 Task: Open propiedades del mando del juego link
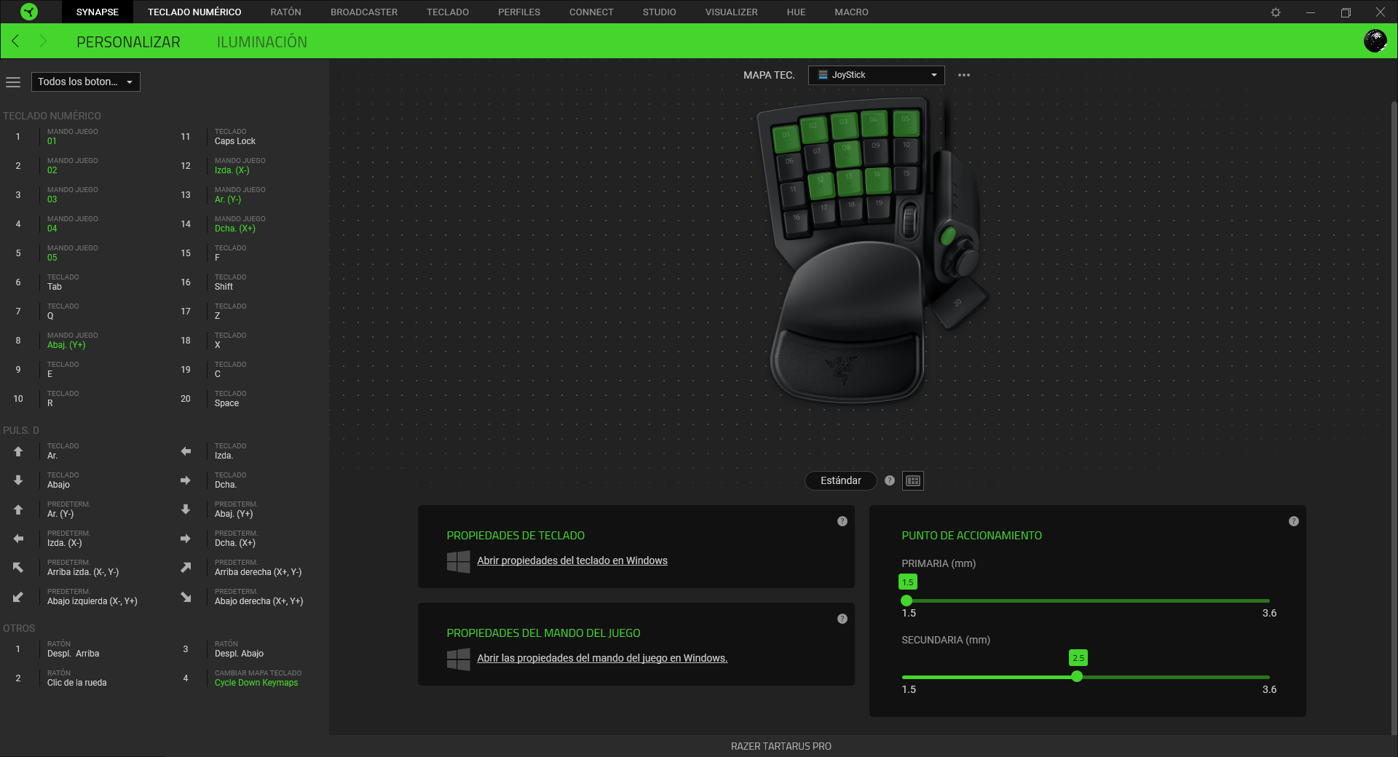click(x=602, y=658)
